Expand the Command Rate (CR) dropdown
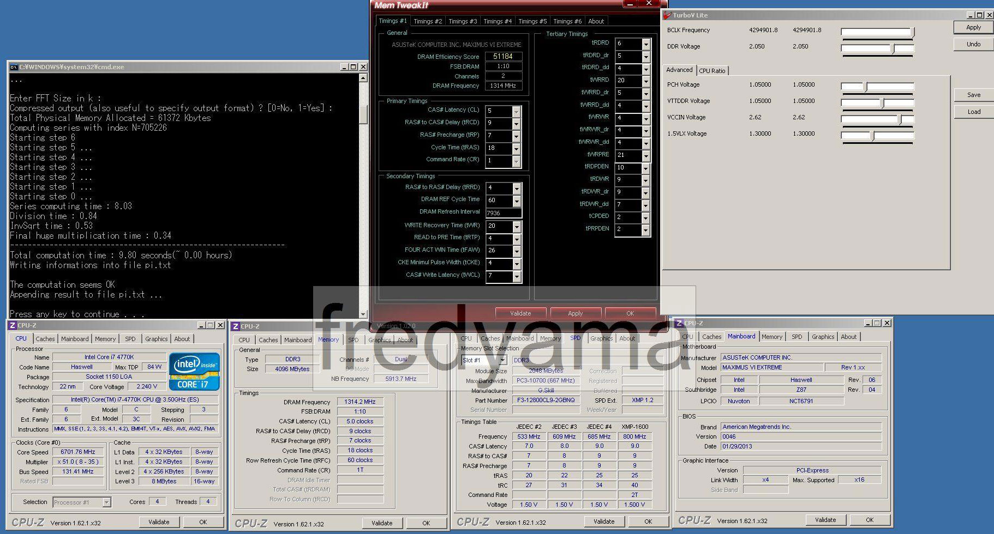The height and width of the screenshot is (534, 994). [x=516, y=161]
